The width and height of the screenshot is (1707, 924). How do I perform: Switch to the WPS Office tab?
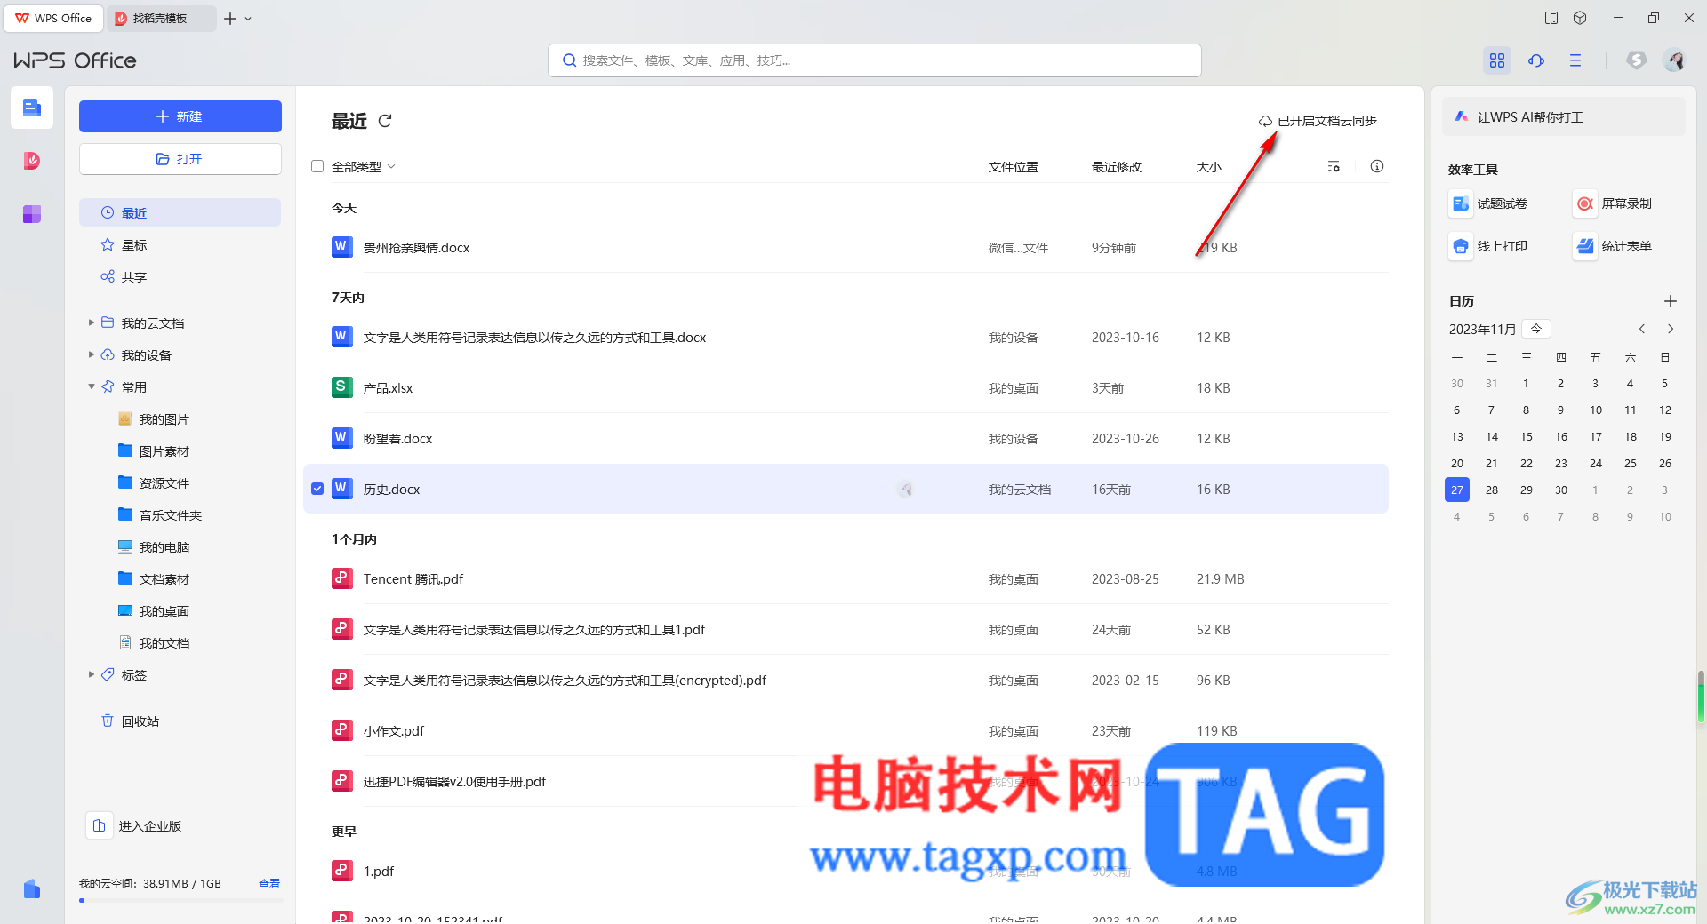[54, 18]
